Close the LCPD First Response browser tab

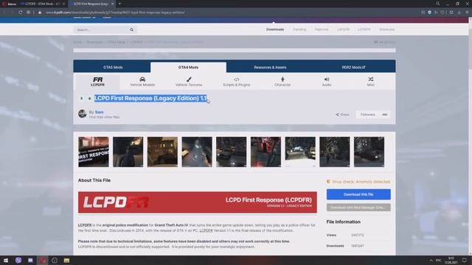coord(113,4)
